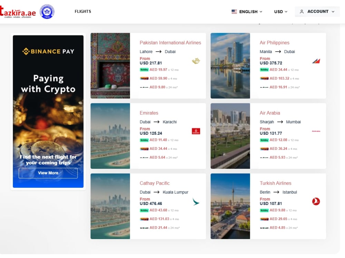345x258 pixels.
Task: Click the Air Philippines logo icon
Action: [x=316, y=61]
